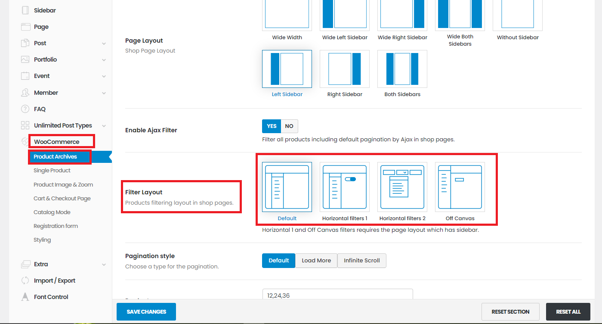Click the Sidebar icon in the left menu
Image resolution: width=602 pixels, height=324 pixels.
pos(25,10)
